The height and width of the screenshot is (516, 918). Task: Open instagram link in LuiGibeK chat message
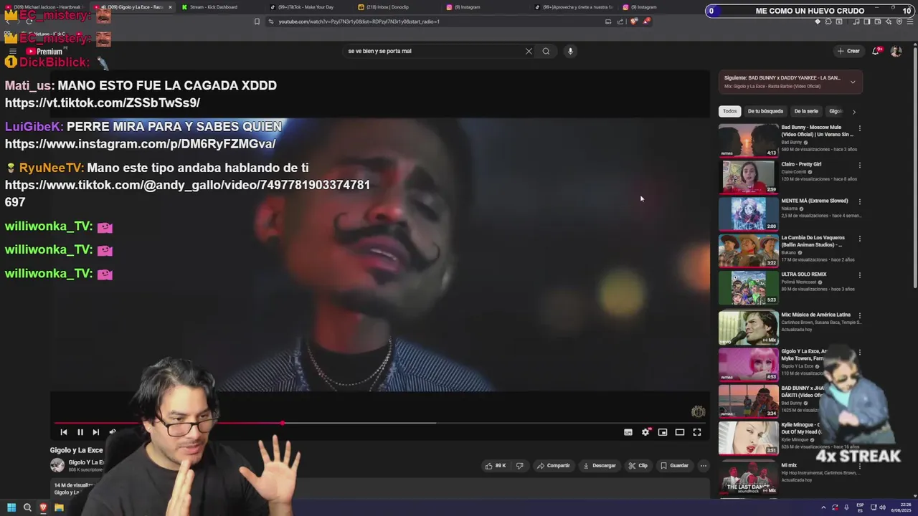(x=141, y=144)
